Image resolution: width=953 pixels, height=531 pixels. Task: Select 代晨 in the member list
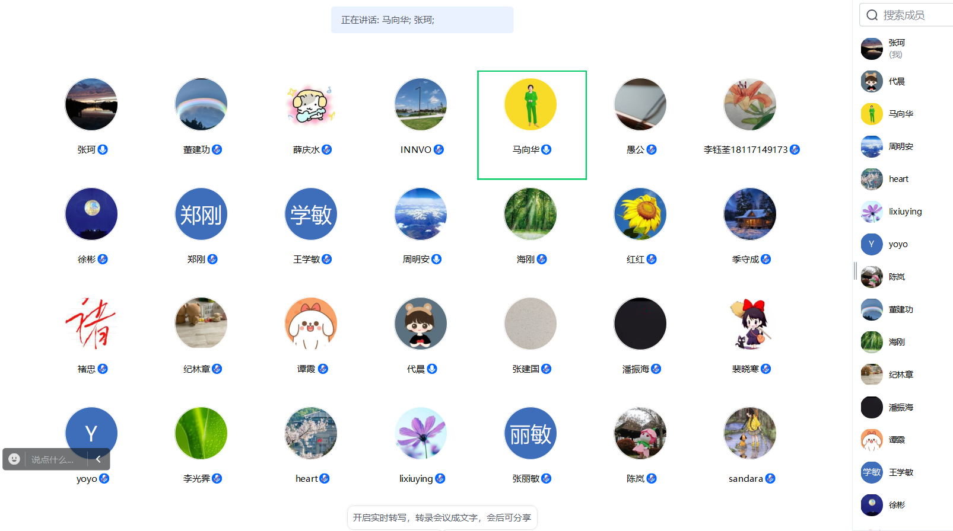[896, 82]
